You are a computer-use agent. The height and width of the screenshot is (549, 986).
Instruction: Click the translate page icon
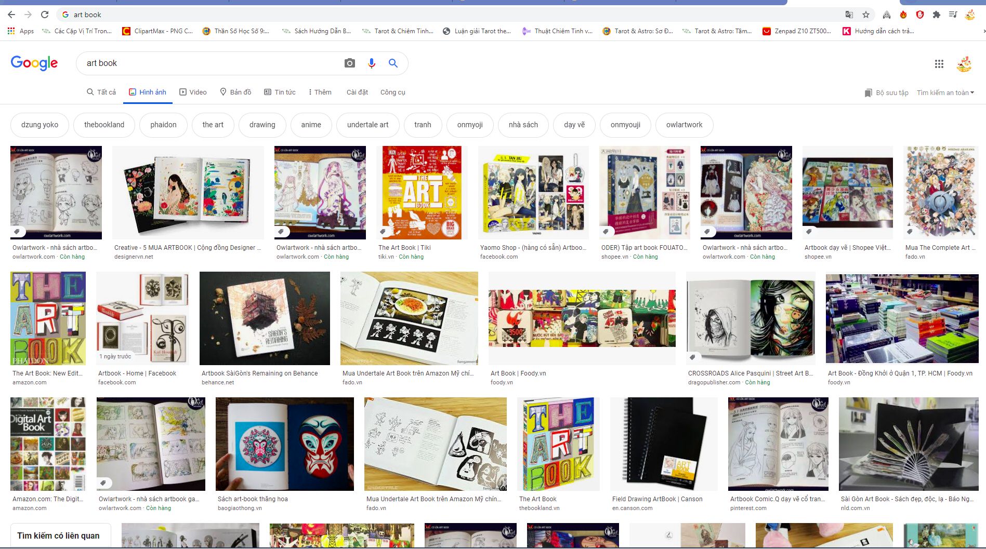(849, 15)
